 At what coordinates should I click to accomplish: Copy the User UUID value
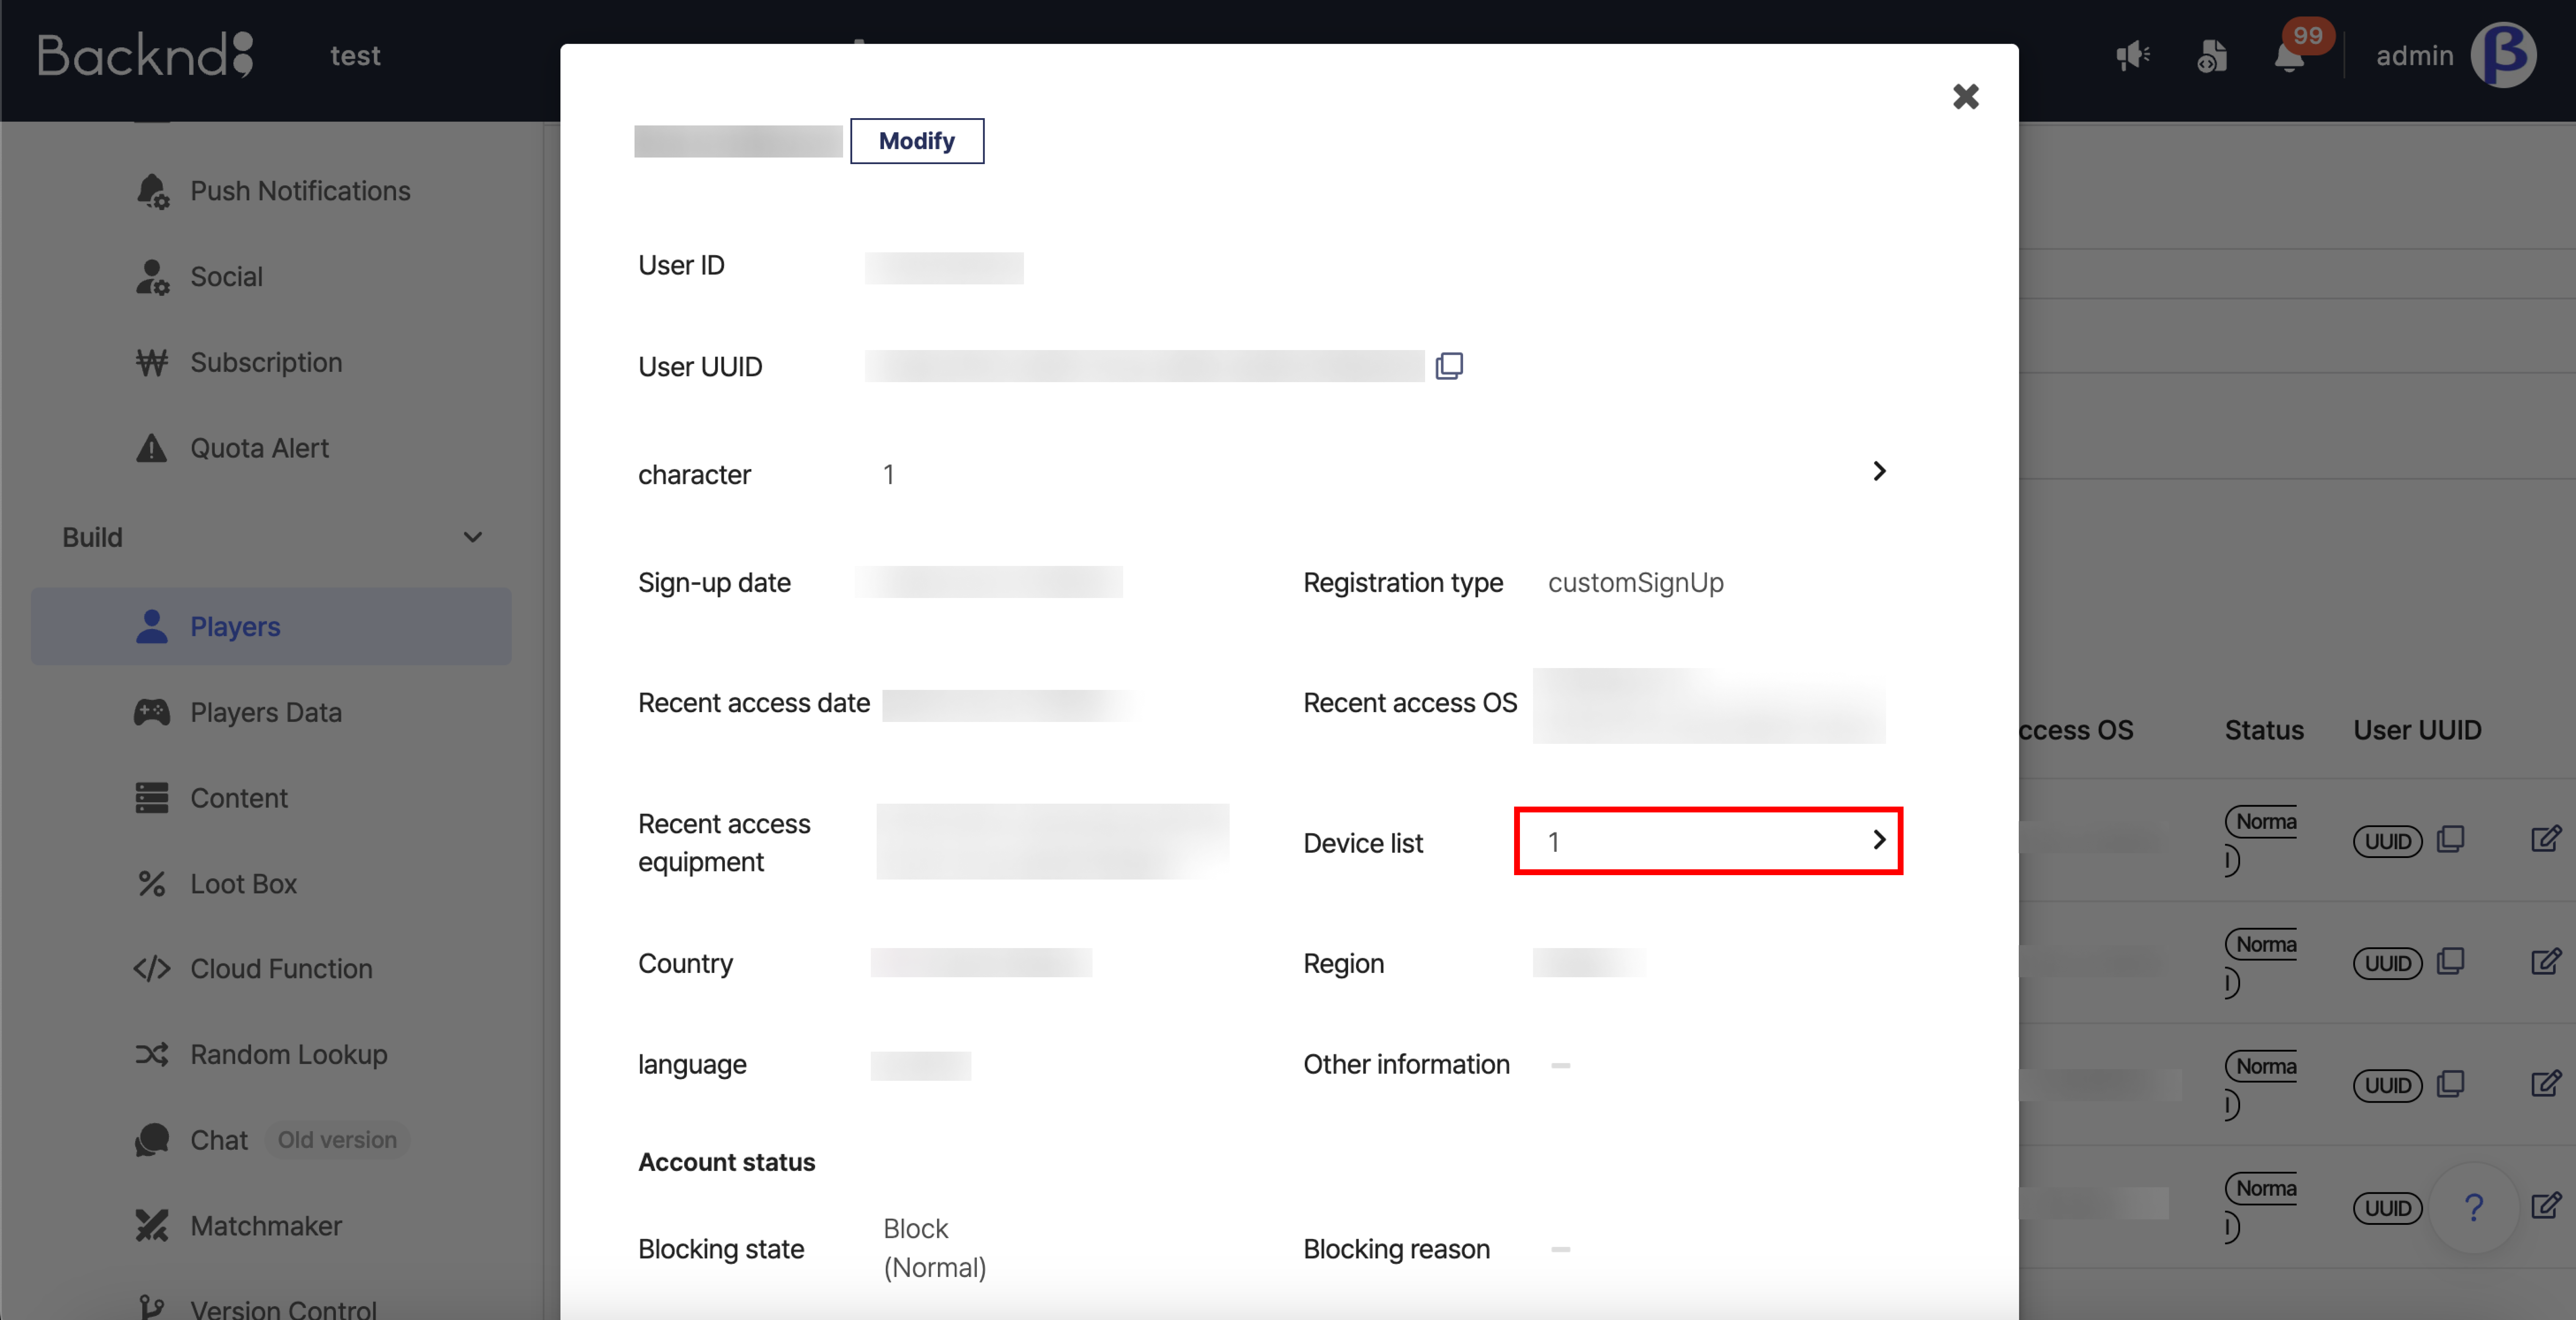click(x=1449, y=366)
